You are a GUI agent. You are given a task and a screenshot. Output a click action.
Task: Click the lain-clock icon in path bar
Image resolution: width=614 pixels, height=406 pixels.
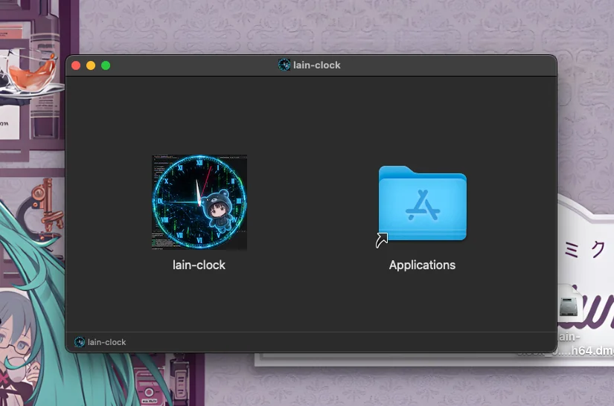pyautogui.click(x=80, y=342)
